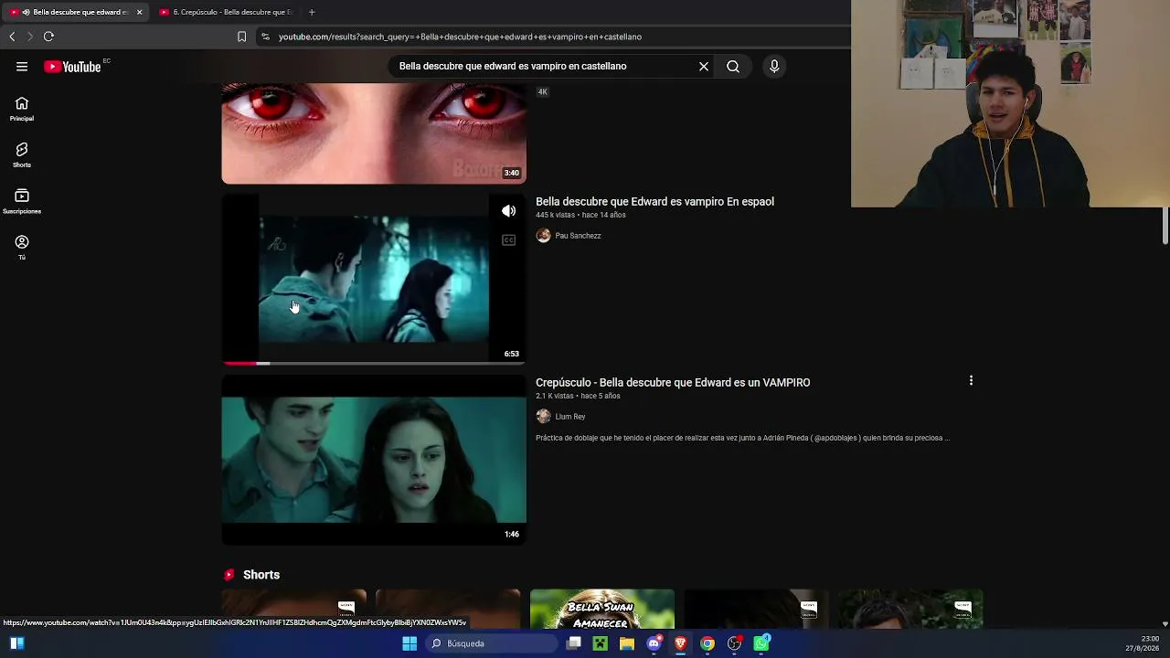Click the '2.1 K vistas · hace 5 años' text
Screen dimensions: 1170x658
pyautogui.click(x=578, y=396)
